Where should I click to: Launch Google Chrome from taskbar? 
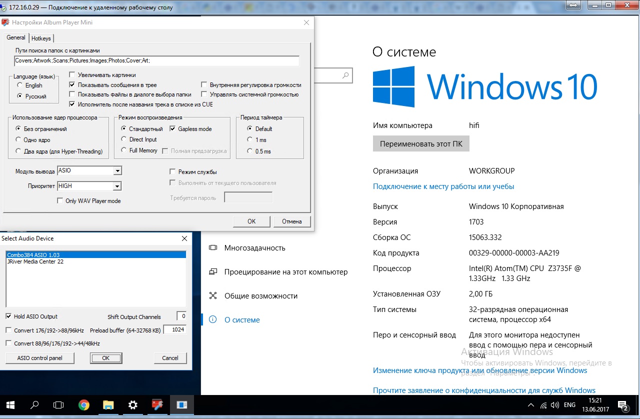[x=84, y=405]
